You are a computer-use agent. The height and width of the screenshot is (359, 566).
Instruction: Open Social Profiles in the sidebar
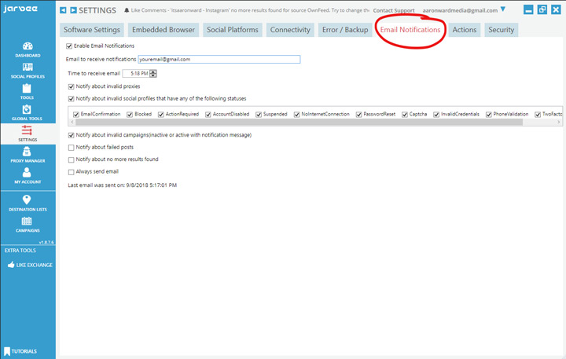[28, 71]
